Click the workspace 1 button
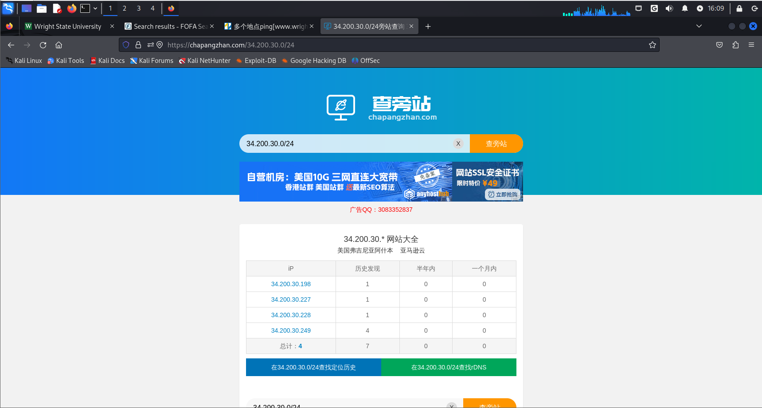Viewport: 762px width, 408px height. (x=110, y=8)
